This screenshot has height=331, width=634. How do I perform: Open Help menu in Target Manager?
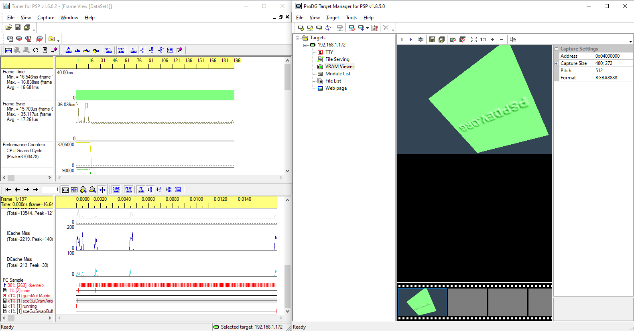(x=368, y=18)
